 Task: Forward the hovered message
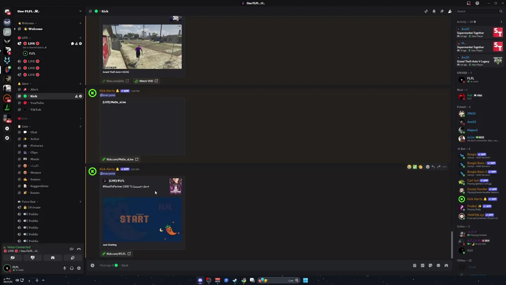click(x=438, y=167)
